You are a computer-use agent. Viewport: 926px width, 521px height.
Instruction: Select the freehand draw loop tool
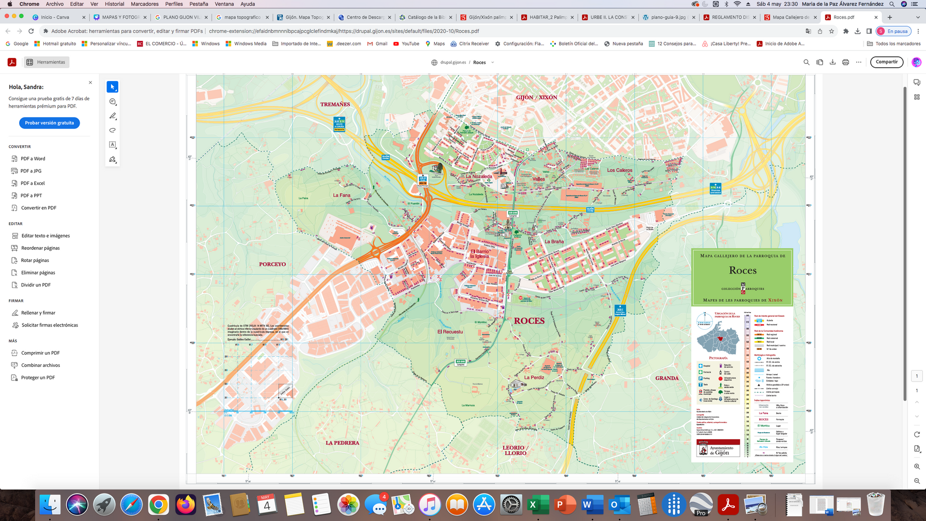point(112,130)
